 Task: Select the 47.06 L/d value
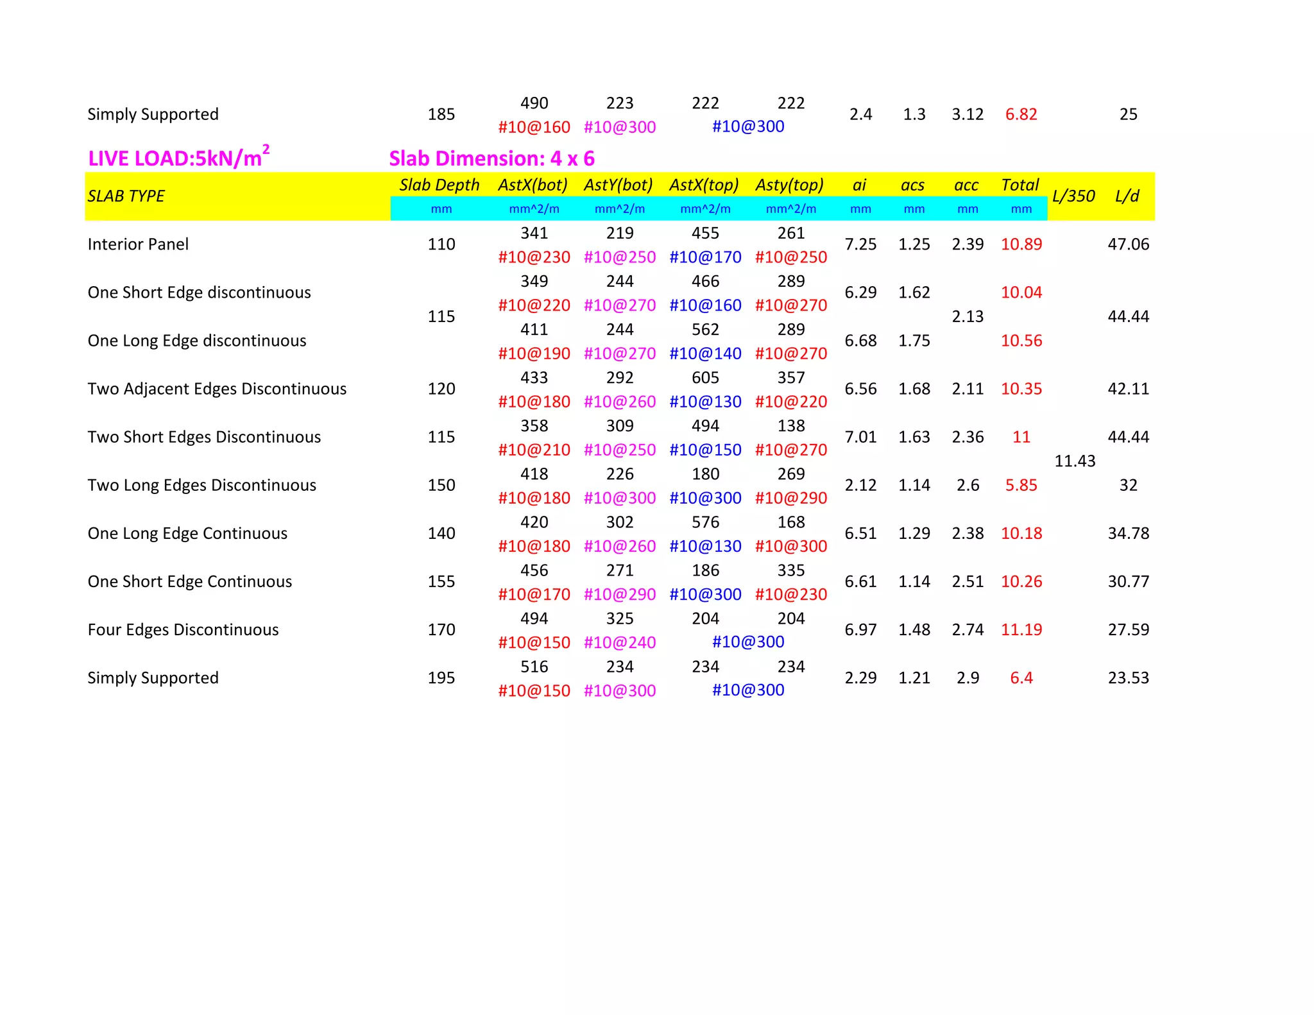pyautogui.click(x=1128, y=244)
